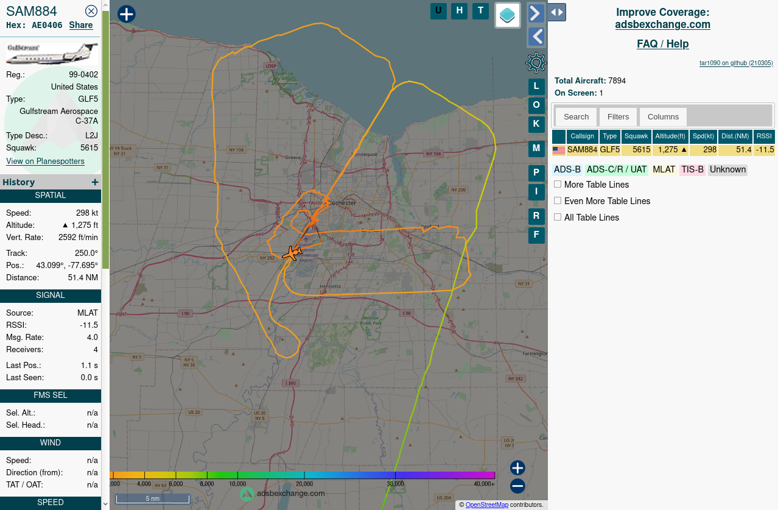Click the info panel vertical scrollbar thumb

click(105, 140)
